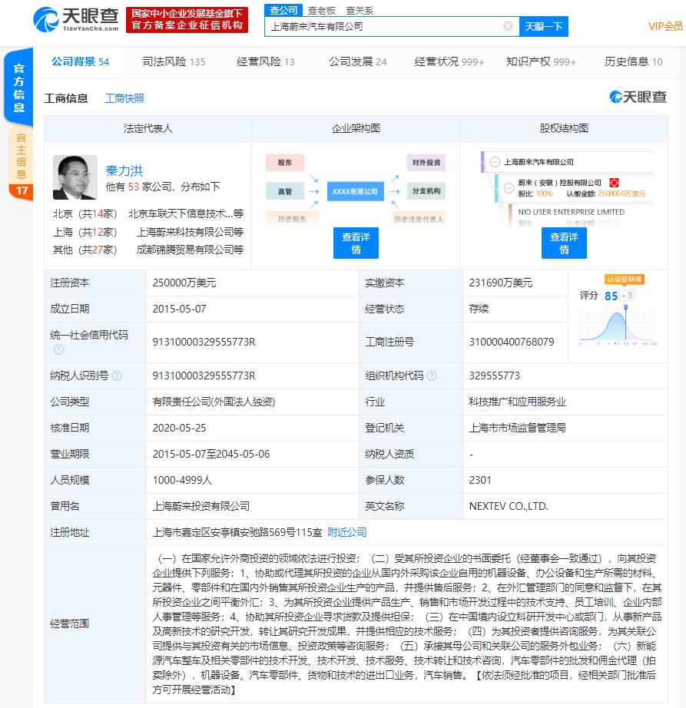Screen dimensions: 686x708
Task: Open 北京车联天下信息技术 company link
Action: coord(186,213)
